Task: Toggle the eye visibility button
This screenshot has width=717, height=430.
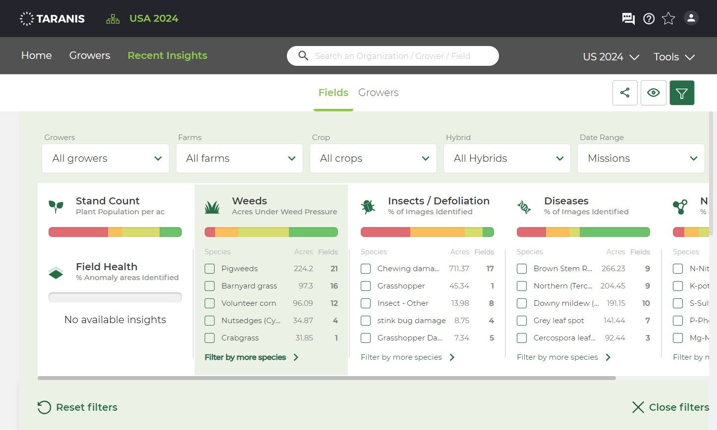Action: click(653, 93)
